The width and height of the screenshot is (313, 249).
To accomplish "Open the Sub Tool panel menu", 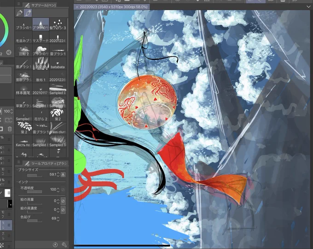I will click(18, 4).
